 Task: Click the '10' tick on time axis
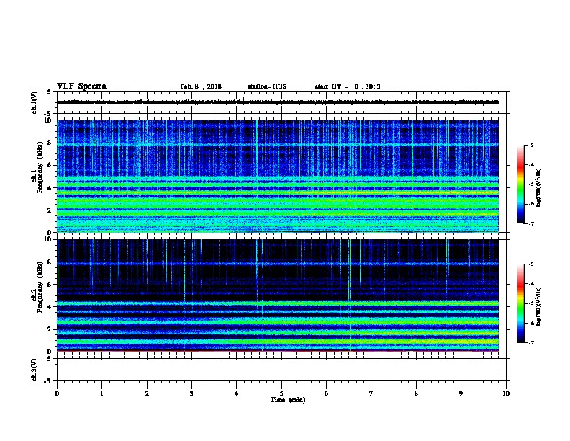[506, 393]
